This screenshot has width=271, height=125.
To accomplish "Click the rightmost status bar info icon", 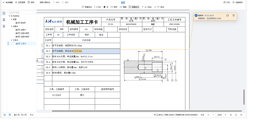I will click(x=241, y=115).
